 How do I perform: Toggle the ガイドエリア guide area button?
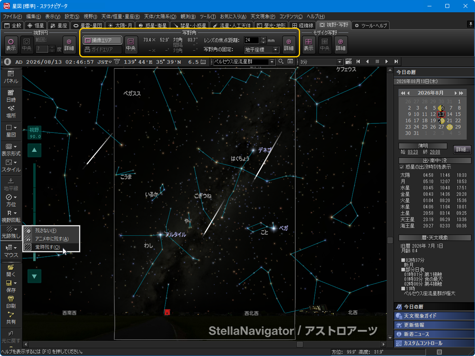tap(103, 49)
